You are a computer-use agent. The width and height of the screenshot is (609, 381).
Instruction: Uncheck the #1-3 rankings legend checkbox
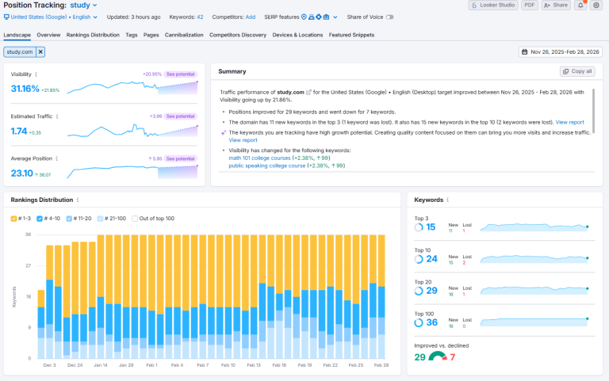13,218
